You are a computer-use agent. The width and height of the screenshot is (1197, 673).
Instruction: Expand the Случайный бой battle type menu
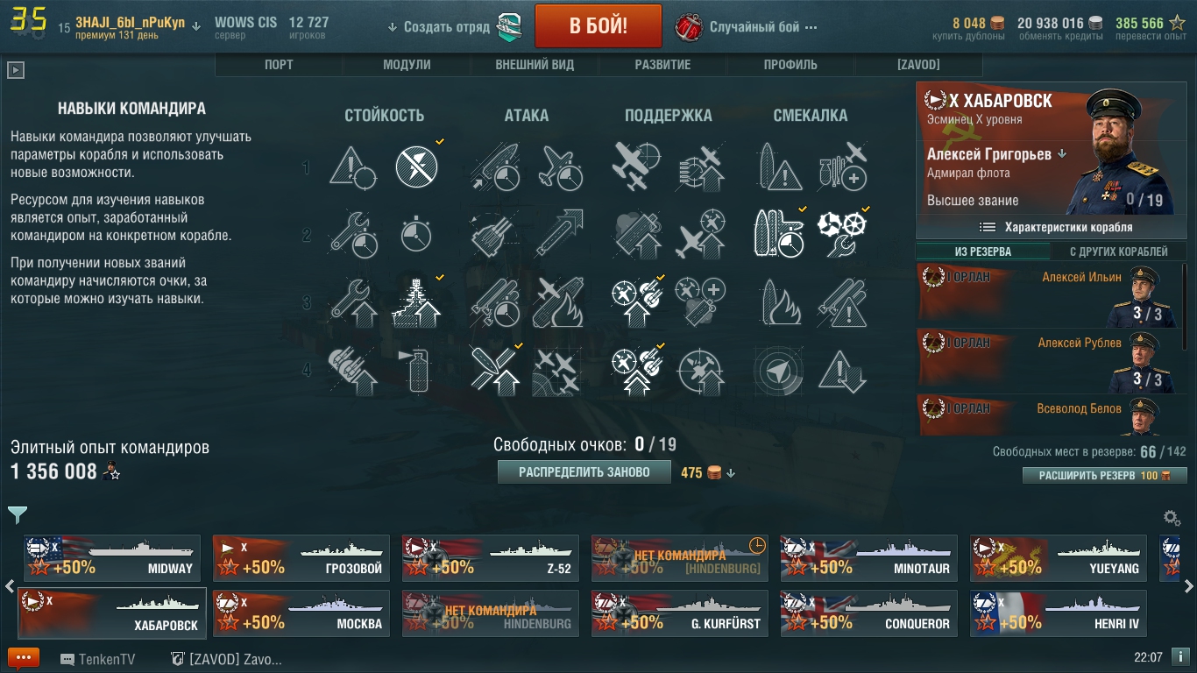746,26
